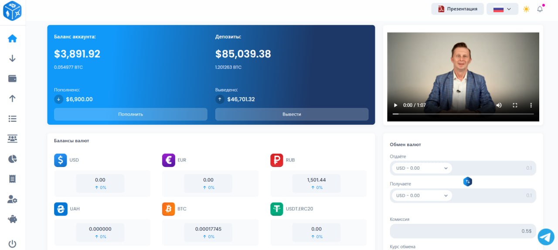This screenshot has height=250, width=558.
Task: Click the 0.054977 BTC value
Action: (68, 67)
